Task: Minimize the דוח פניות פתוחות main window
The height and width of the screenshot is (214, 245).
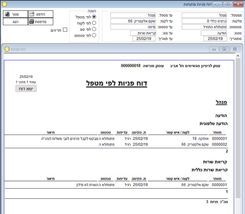Action: click(x=217, y=4)
